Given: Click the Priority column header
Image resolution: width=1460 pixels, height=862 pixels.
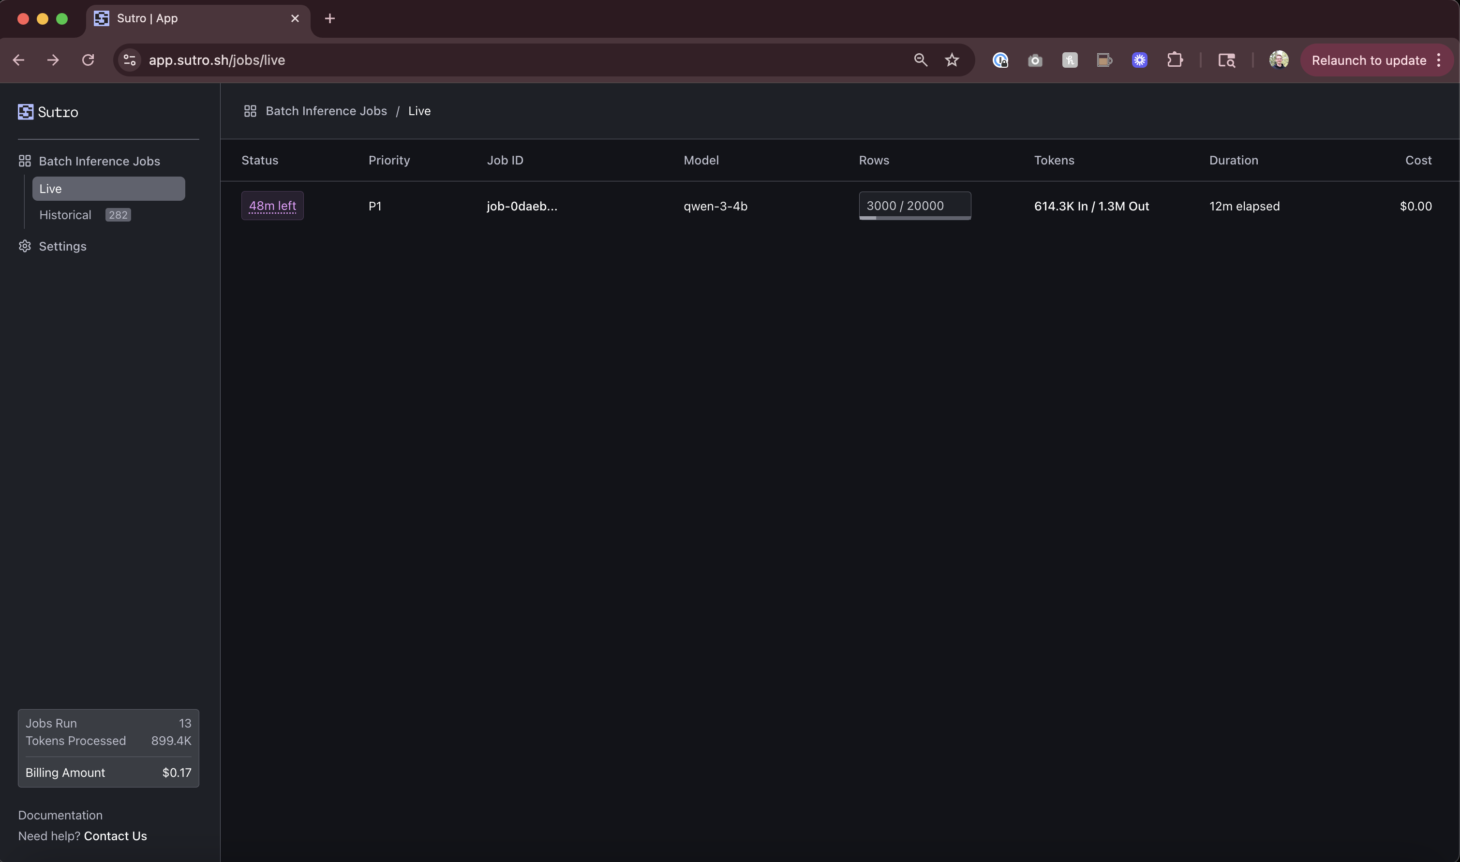Looking at the screenshot, I should pyautogui.click(x=389, y=160).
